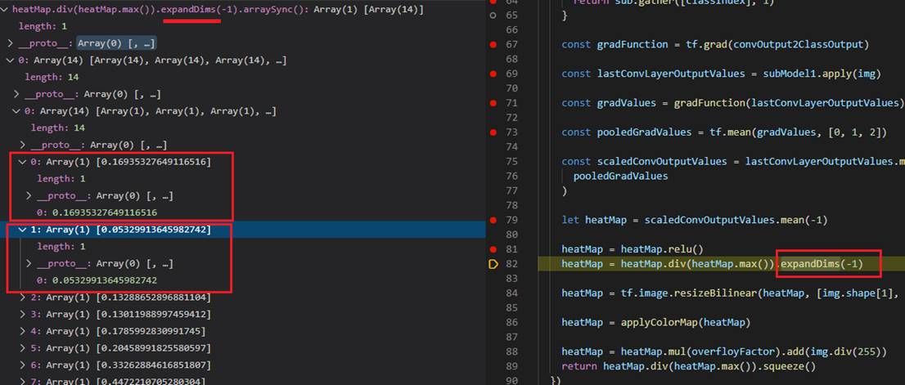The width and height of the screenshot is (905, 385).
Task: Toggle the breakpoint on line 73
Action: point(493,132)
